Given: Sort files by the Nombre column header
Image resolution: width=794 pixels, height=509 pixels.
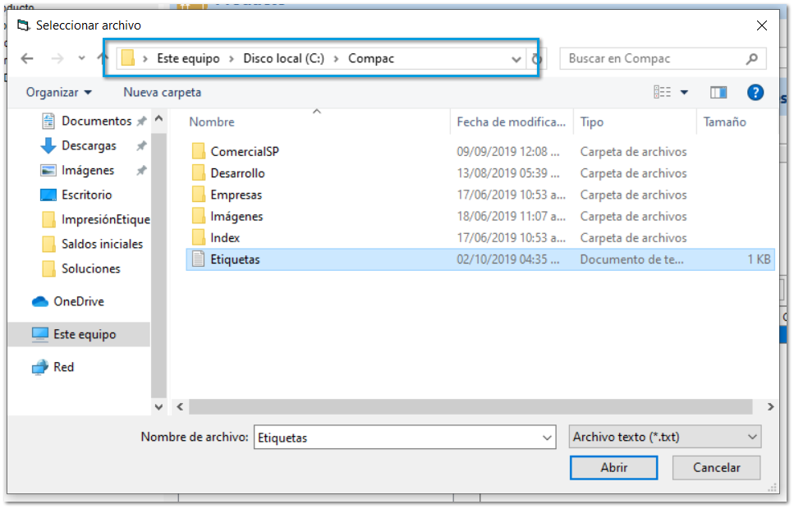Looking at the screenshot, I should (x=212, y=122).
